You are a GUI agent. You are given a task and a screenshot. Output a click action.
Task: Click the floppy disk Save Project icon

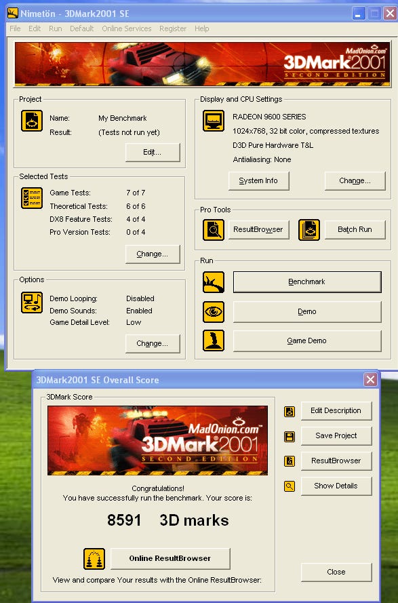[x=290, y=437]
